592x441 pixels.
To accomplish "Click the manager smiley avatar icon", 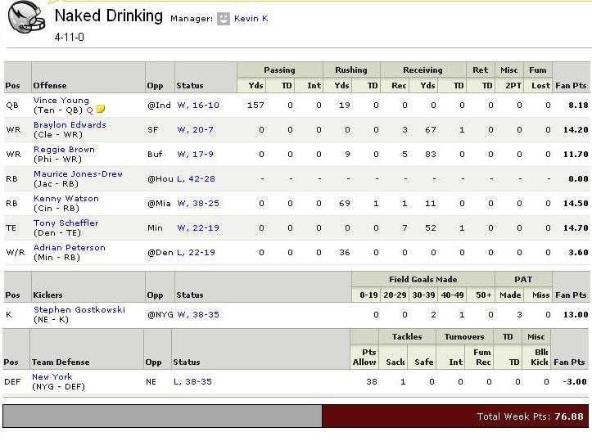I will [224, 19].
